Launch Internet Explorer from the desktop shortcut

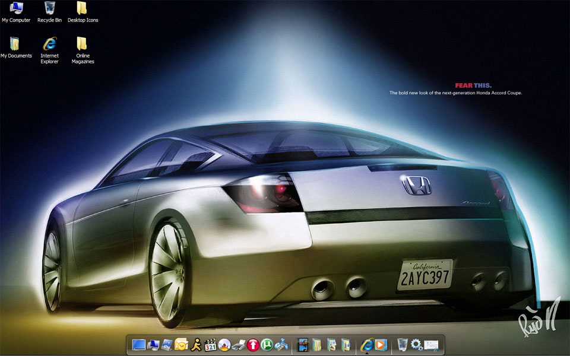[49, 50]
